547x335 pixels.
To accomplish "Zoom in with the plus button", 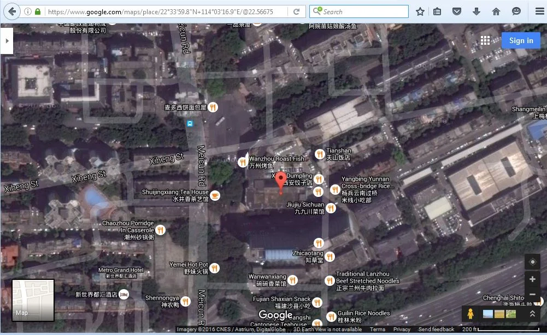I will (x=532, y=279).
